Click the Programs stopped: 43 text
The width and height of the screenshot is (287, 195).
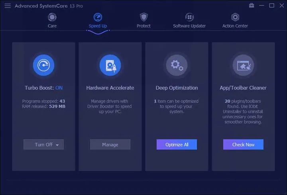[x=43, y=101]
